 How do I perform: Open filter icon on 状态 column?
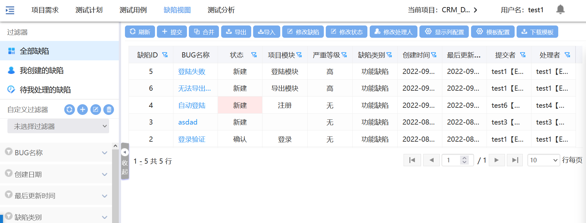[x=254, y=55]
